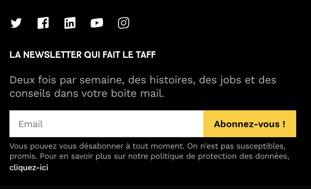311x189 pixels.
Task: Click the LinkedIn social icon
Action: pos(70,23)
